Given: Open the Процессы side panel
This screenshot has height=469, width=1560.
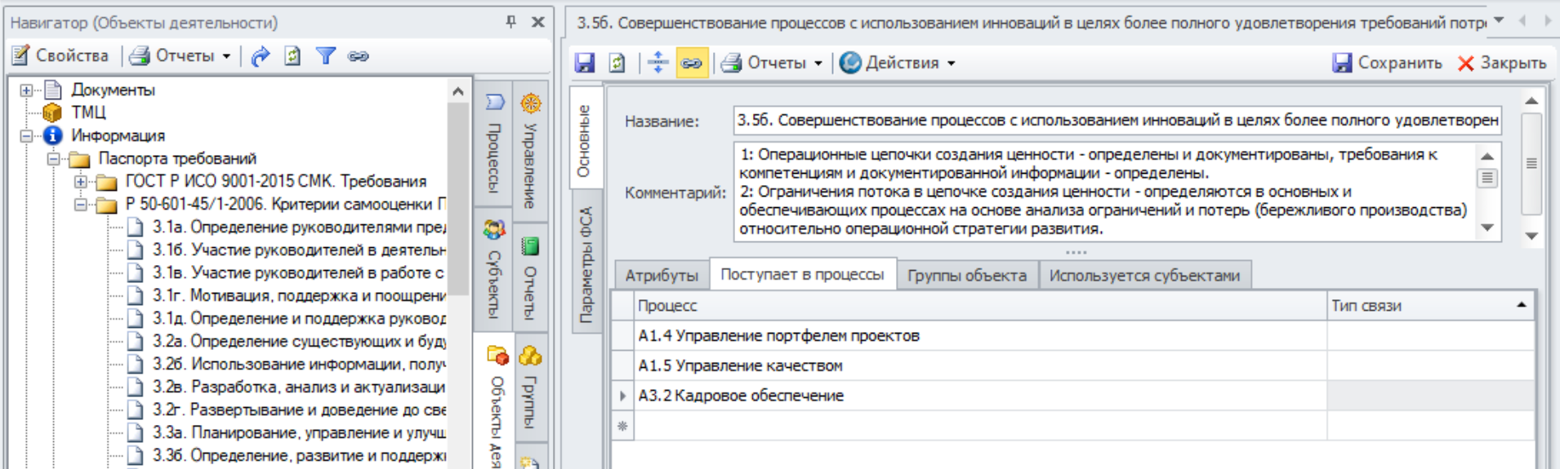Looking at the screenshot, I should click(494, 147).
